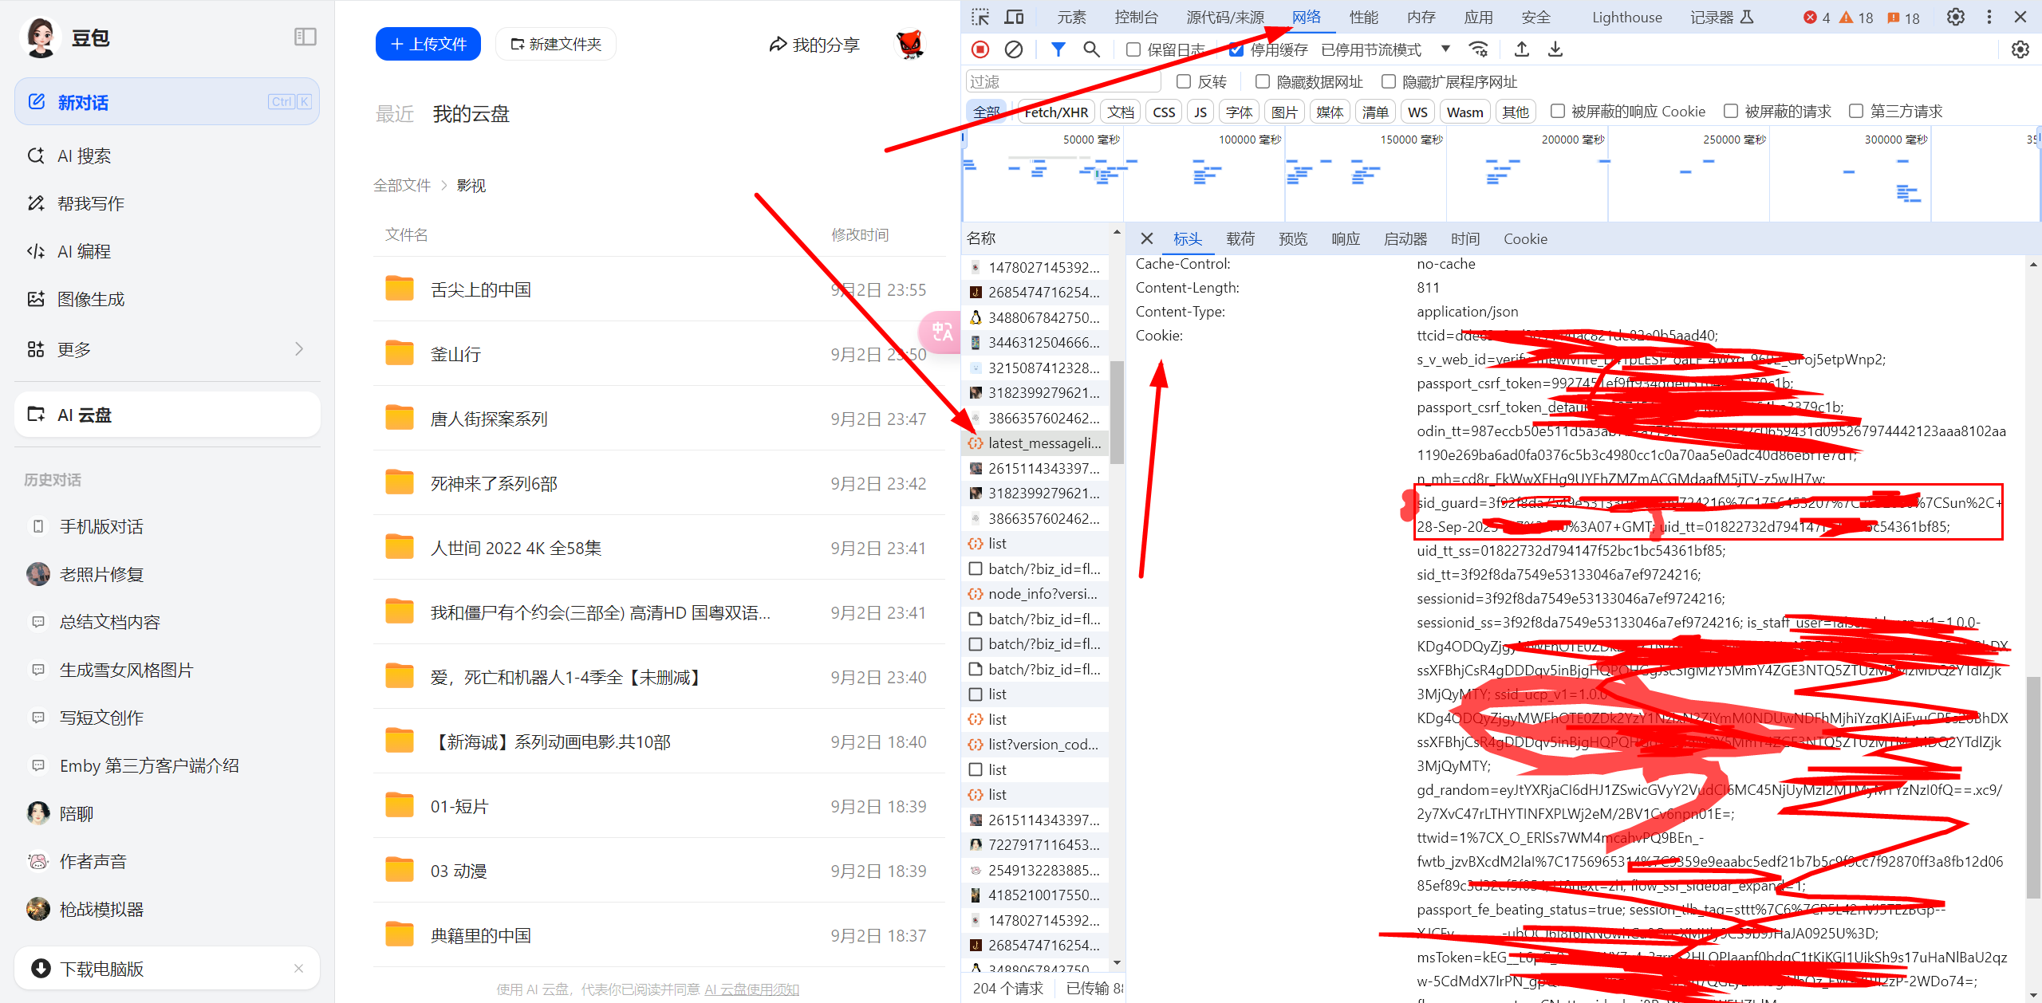Clear the network log

click(x=1014, y=49)
